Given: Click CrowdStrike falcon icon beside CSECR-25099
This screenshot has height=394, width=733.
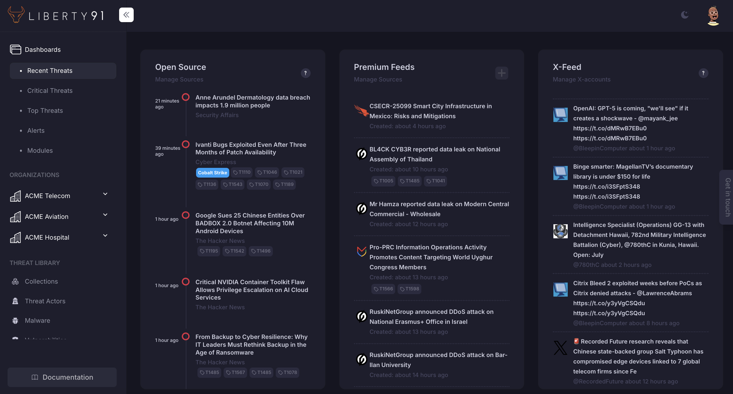Looking at the screenshot, I should pos(361,111).
